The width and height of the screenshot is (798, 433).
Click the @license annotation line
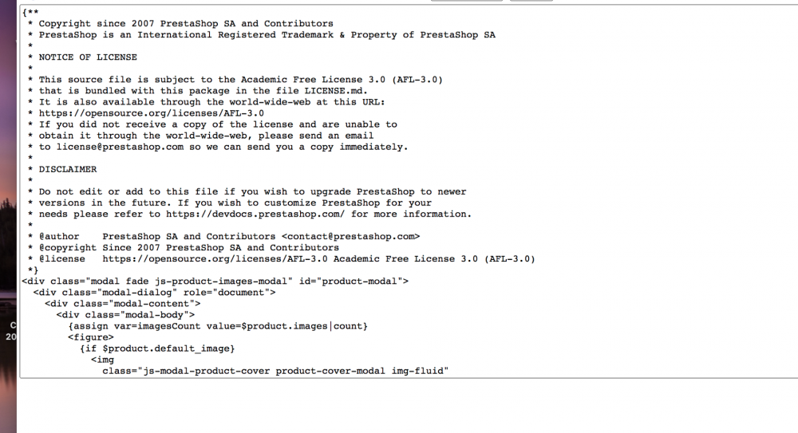[282, 259]
